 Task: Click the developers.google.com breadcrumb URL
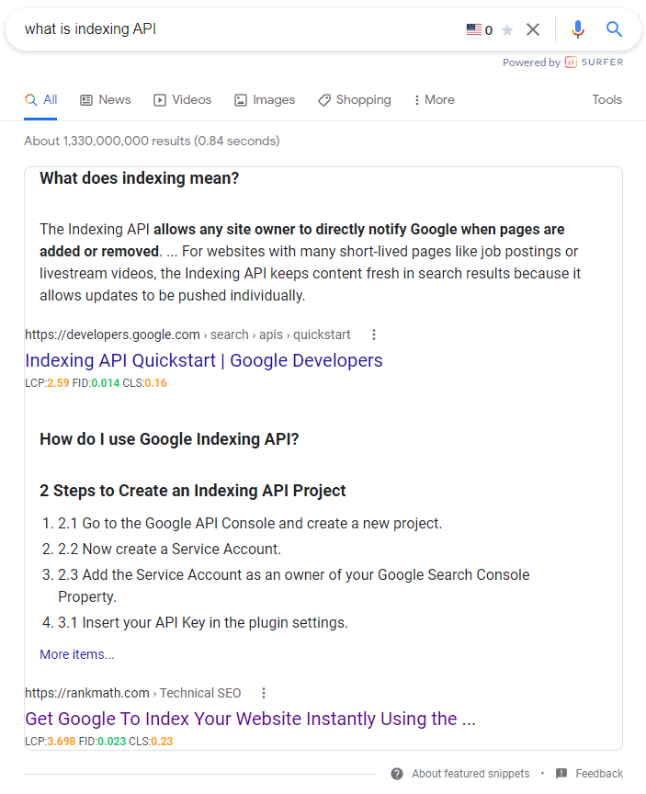[187, 335]
